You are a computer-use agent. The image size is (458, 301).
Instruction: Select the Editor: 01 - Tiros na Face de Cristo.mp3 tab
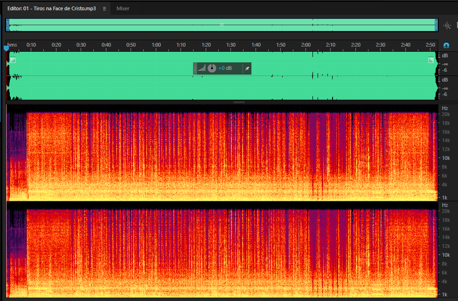[51, 8]
